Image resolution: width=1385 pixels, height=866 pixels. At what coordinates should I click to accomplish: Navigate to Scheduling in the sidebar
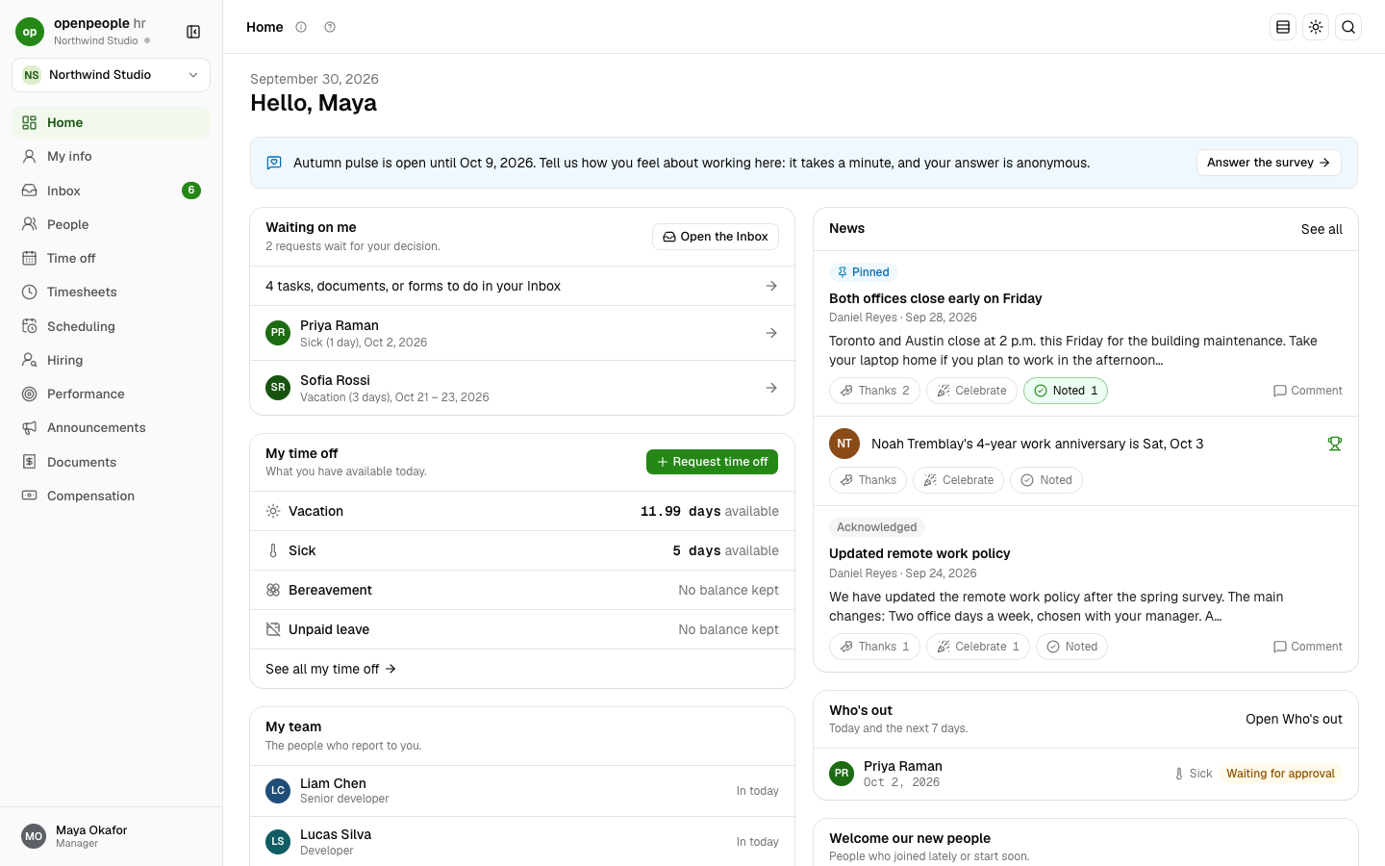pyautogui.click(x=111, y=326)
